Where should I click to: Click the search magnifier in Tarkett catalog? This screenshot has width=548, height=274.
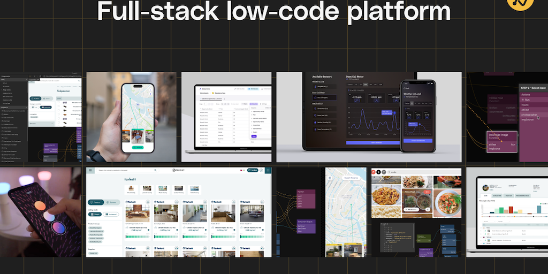click(x=156, y=171)
